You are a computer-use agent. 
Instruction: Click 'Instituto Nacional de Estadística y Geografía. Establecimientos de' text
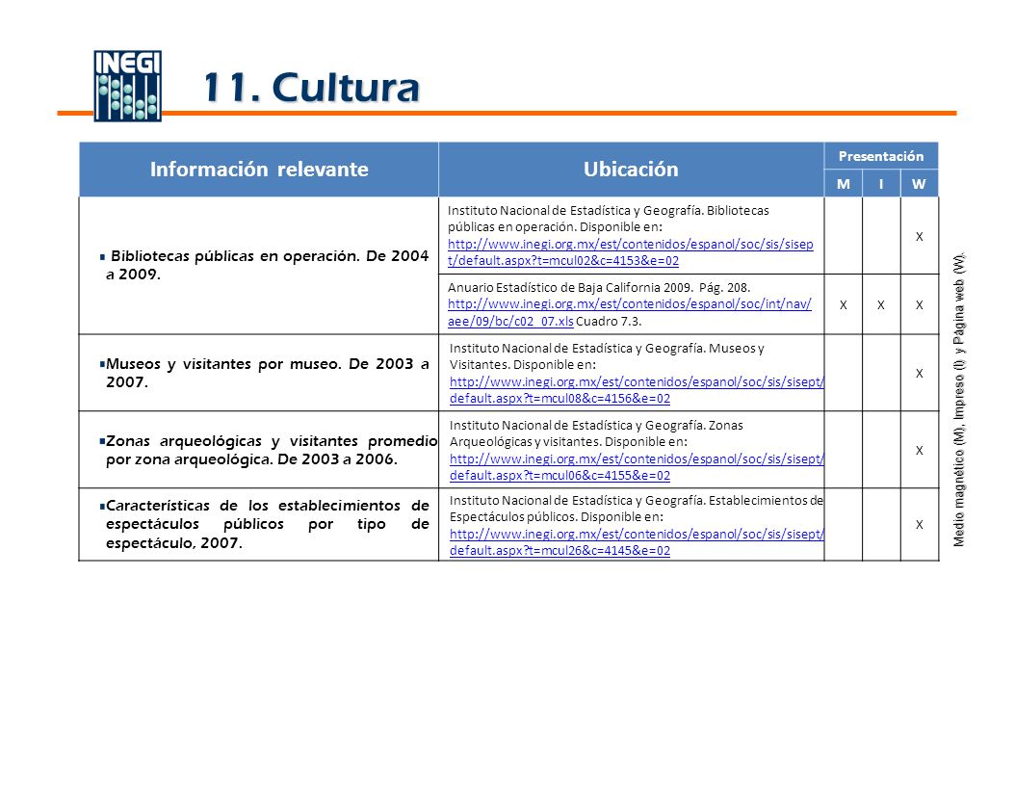[637, 501]
